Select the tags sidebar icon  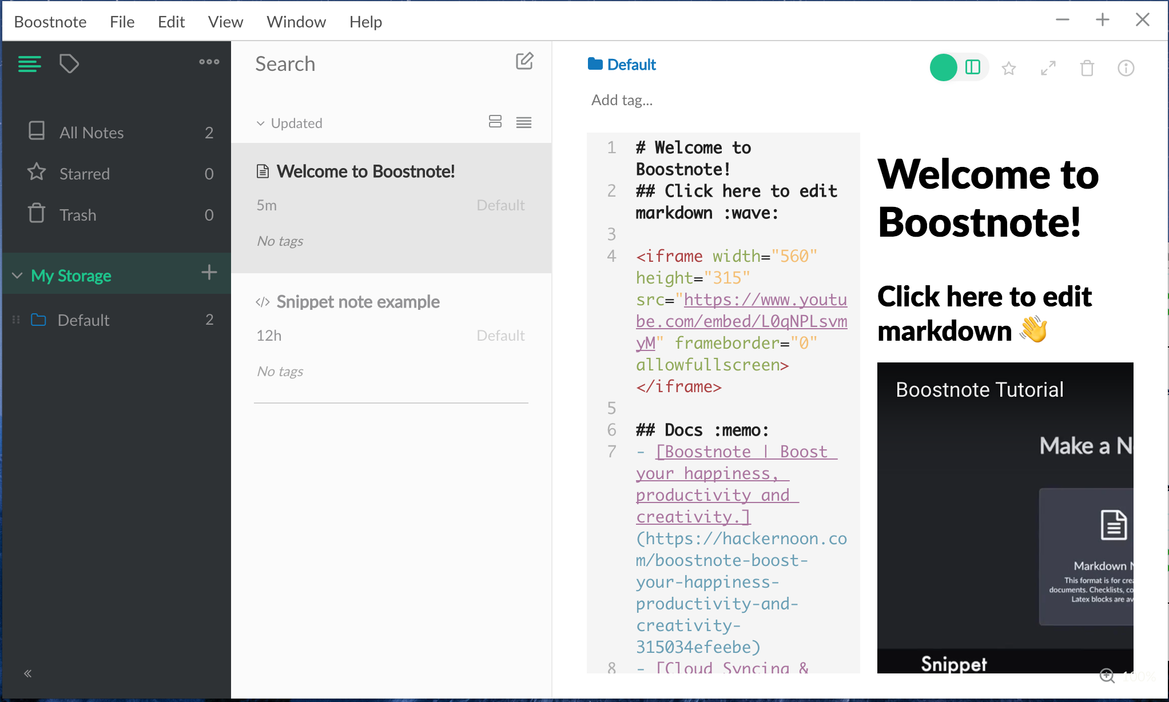[69, 63]
